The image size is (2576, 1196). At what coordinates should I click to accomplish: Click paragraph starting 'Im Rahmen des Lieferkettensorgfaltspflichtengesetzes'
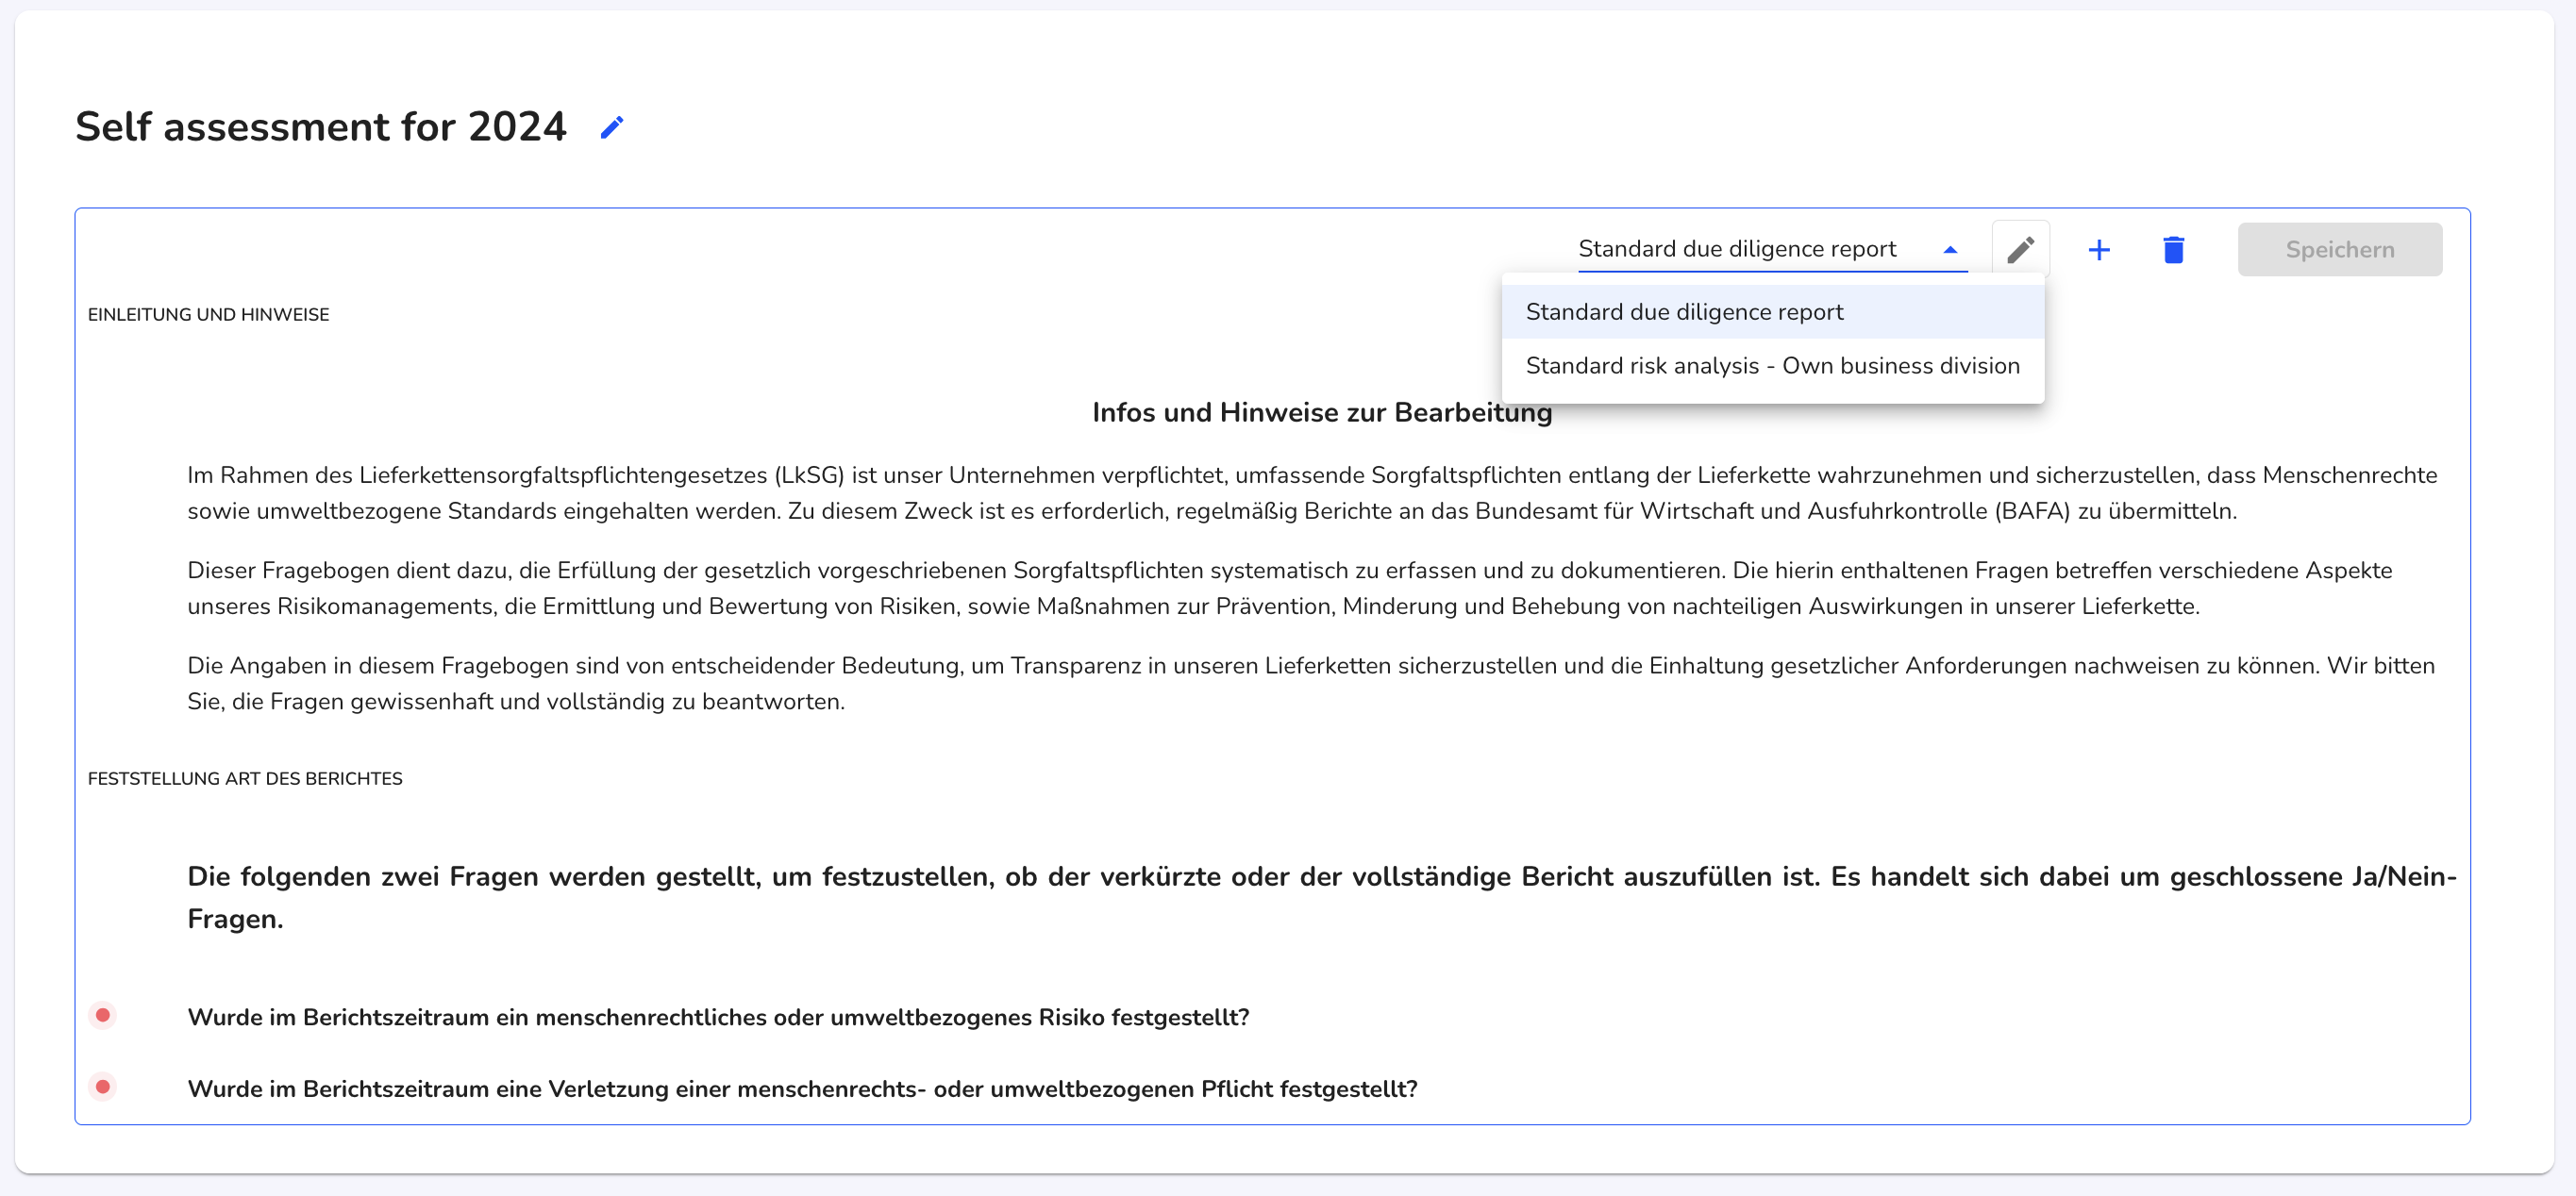tap(1312, 493)
